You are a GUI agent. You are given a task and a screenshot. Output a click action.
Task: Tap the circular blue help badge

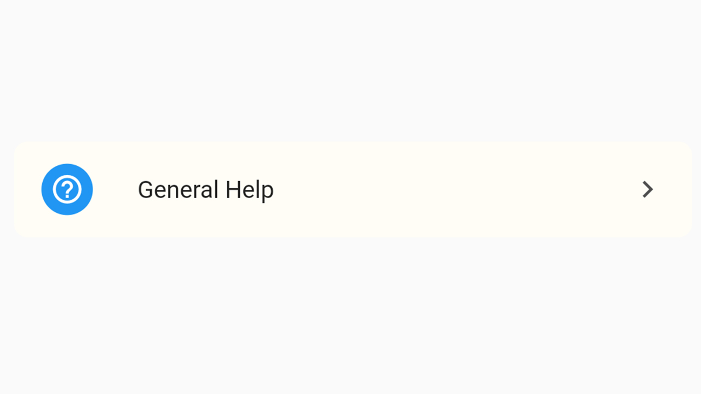[67, 189]
